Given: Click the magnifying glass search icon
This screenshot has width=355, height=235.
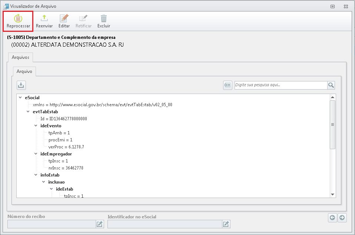Looking at the screenshot, I should point(331,85).
